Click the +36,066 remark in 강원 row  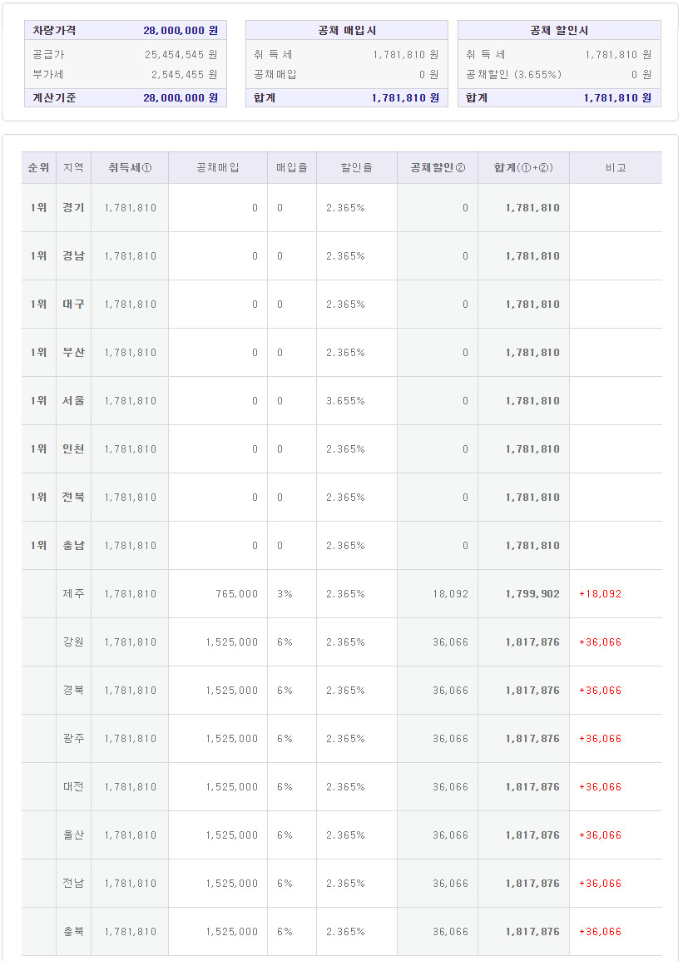pyautogui.click(x=601, y=642)
